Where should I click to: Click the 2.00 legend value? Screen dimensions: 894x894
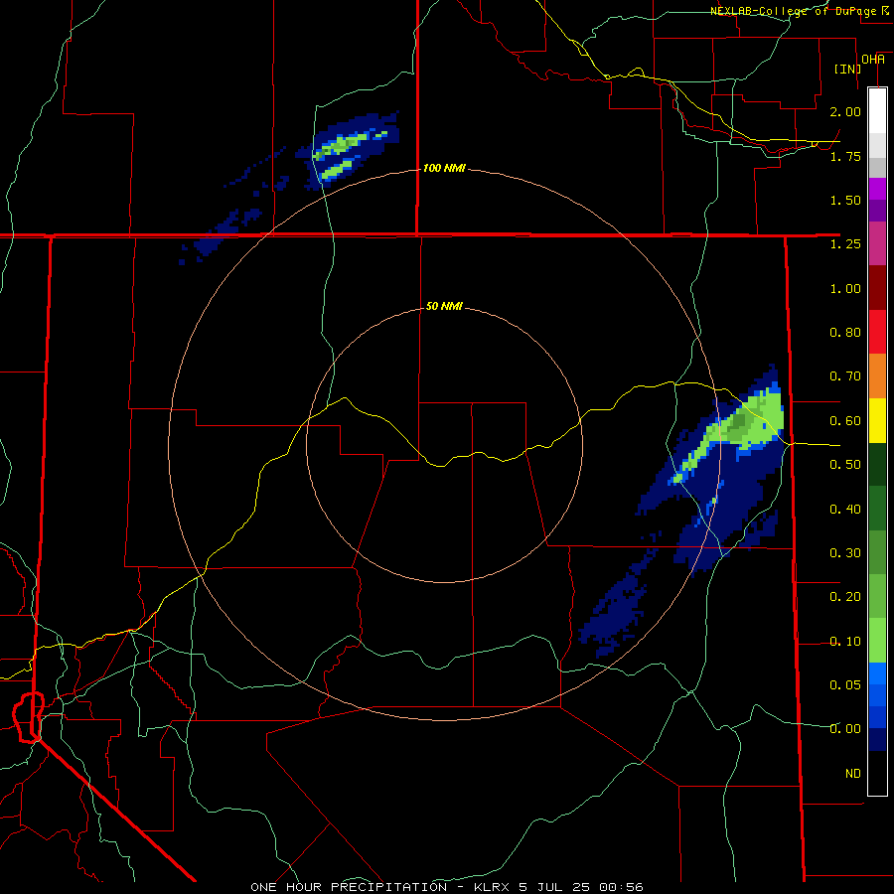(x=845, y=111)
